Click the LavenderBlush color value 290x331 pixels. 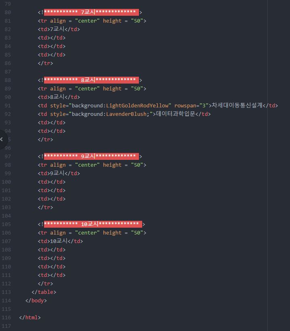pyautogui.click(x=126, y=114)
